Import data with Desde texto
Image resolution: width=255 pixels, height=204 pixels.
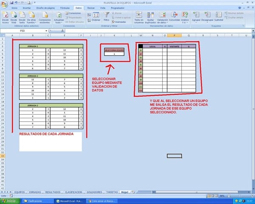[22, 17]
